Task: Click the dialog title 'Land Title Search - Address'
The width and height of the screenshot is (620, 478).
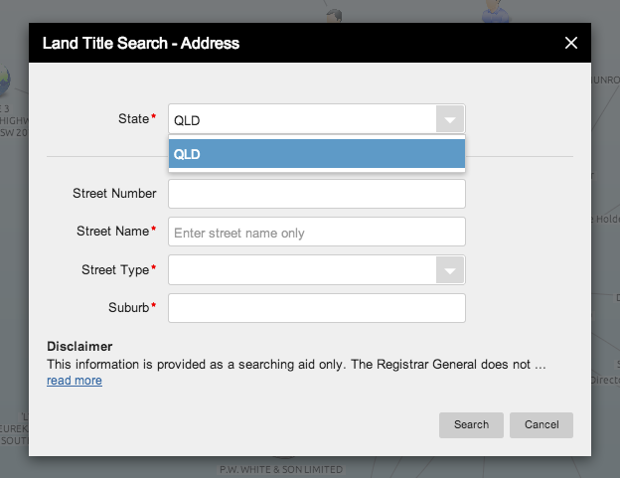Action: point(141,43)
